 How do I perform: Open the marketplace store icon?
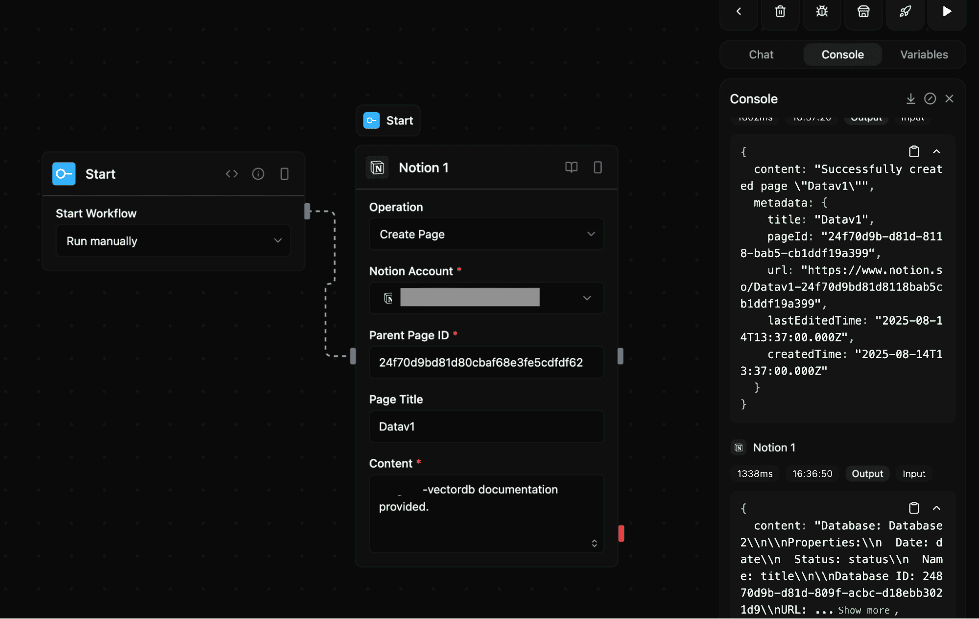tap(863, 11)
